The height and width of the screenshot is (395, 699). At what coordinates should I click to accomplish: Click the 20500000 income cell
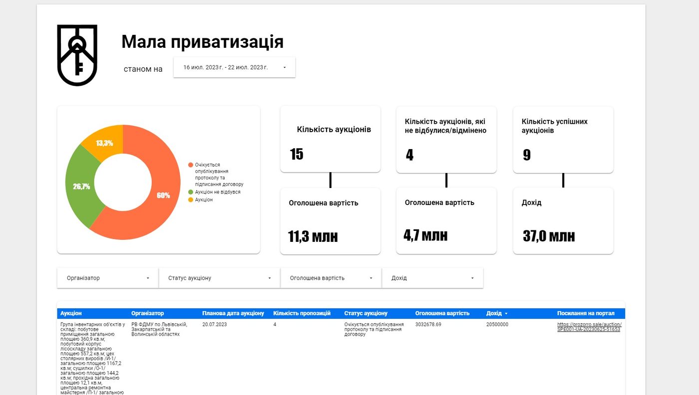pyautogui.click(x=497, y=325)
